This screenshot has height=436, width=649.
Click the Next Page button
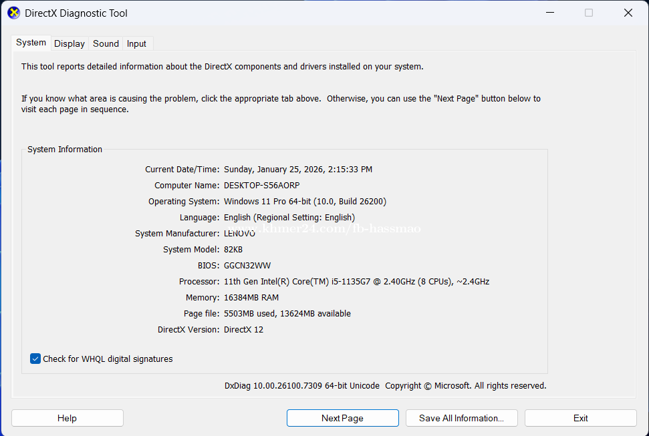[x=342, y=418]
